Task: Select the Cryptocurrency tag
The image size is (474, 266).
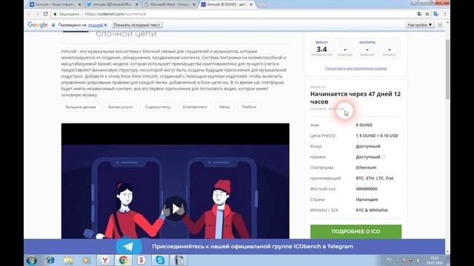Action: [158, 107]
